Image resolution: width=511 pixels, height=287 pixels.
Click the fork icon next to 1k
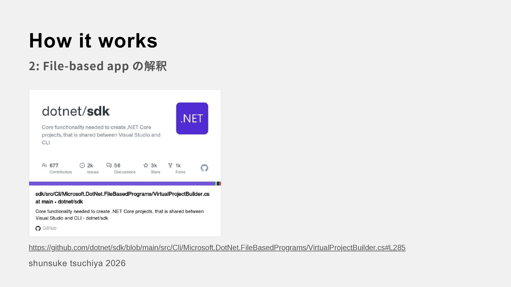[170, 165]
